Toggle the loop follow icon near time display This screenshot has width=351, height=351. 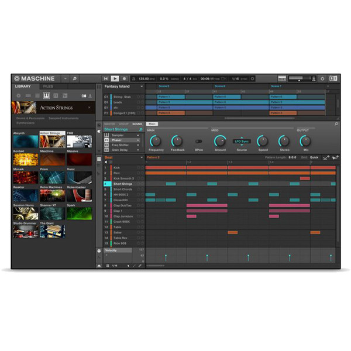(224, 78)
